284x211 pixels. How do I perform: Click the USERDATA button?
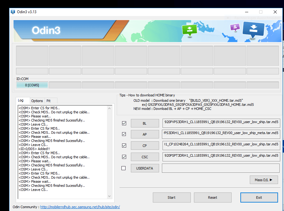tap(145, 168)
